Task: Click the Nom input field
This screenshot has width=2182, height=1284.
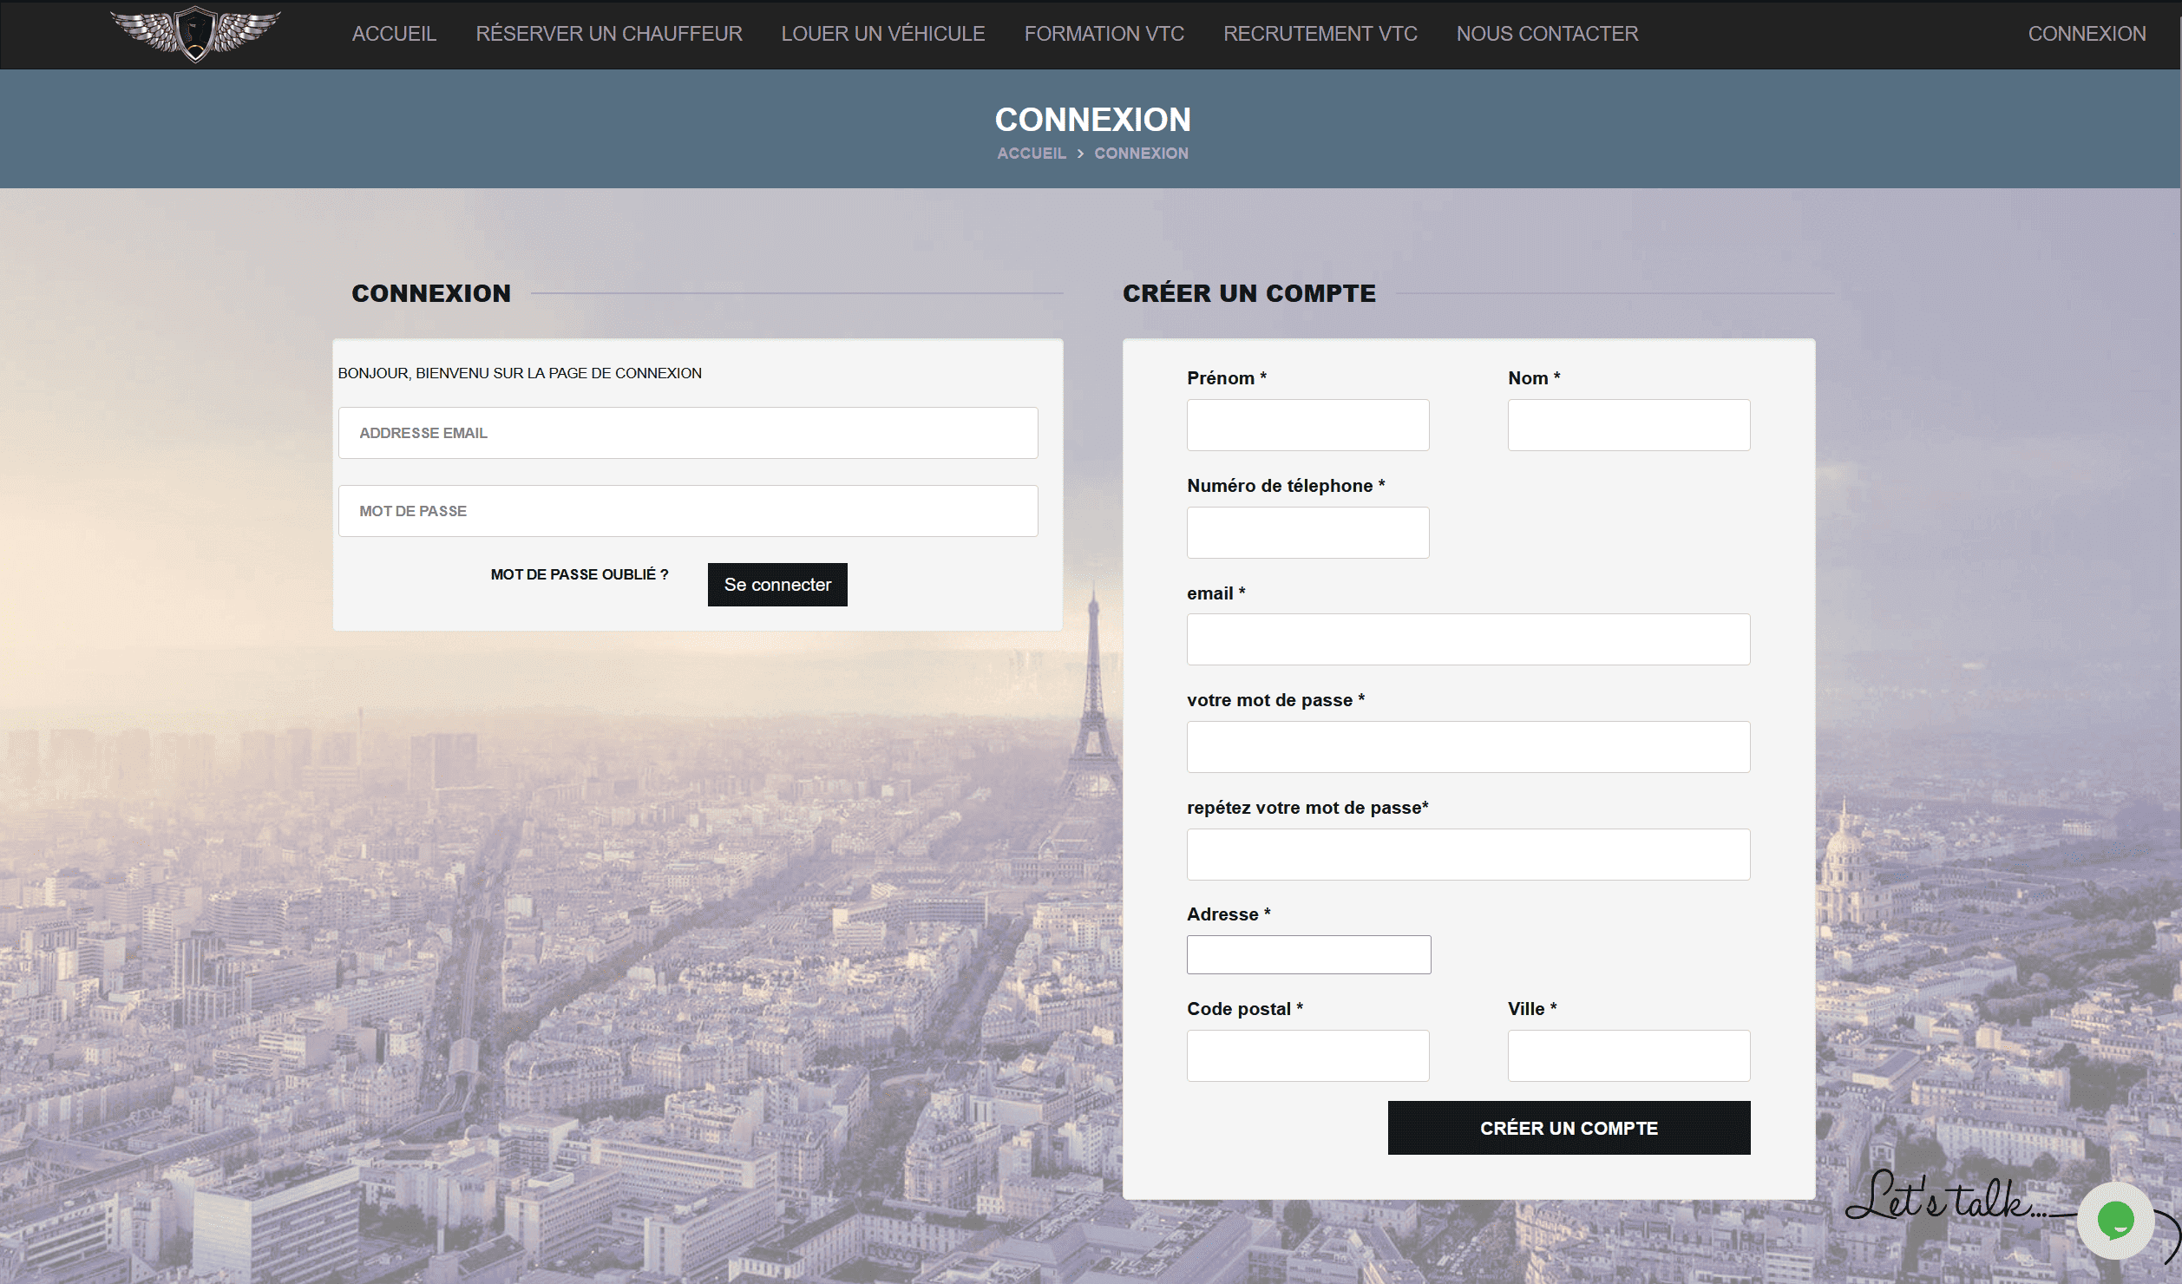Action: [x=1628, y=425]
